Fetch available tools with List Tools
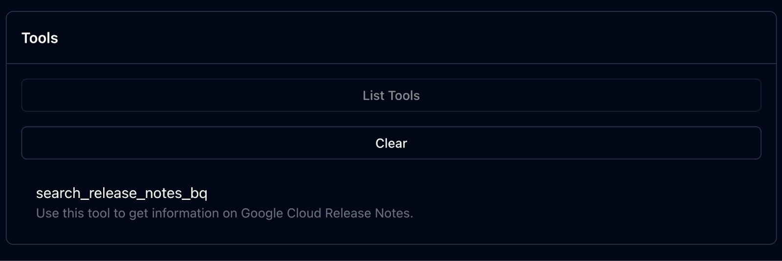Viewport: 782px width, 261px height. point(391,95)
